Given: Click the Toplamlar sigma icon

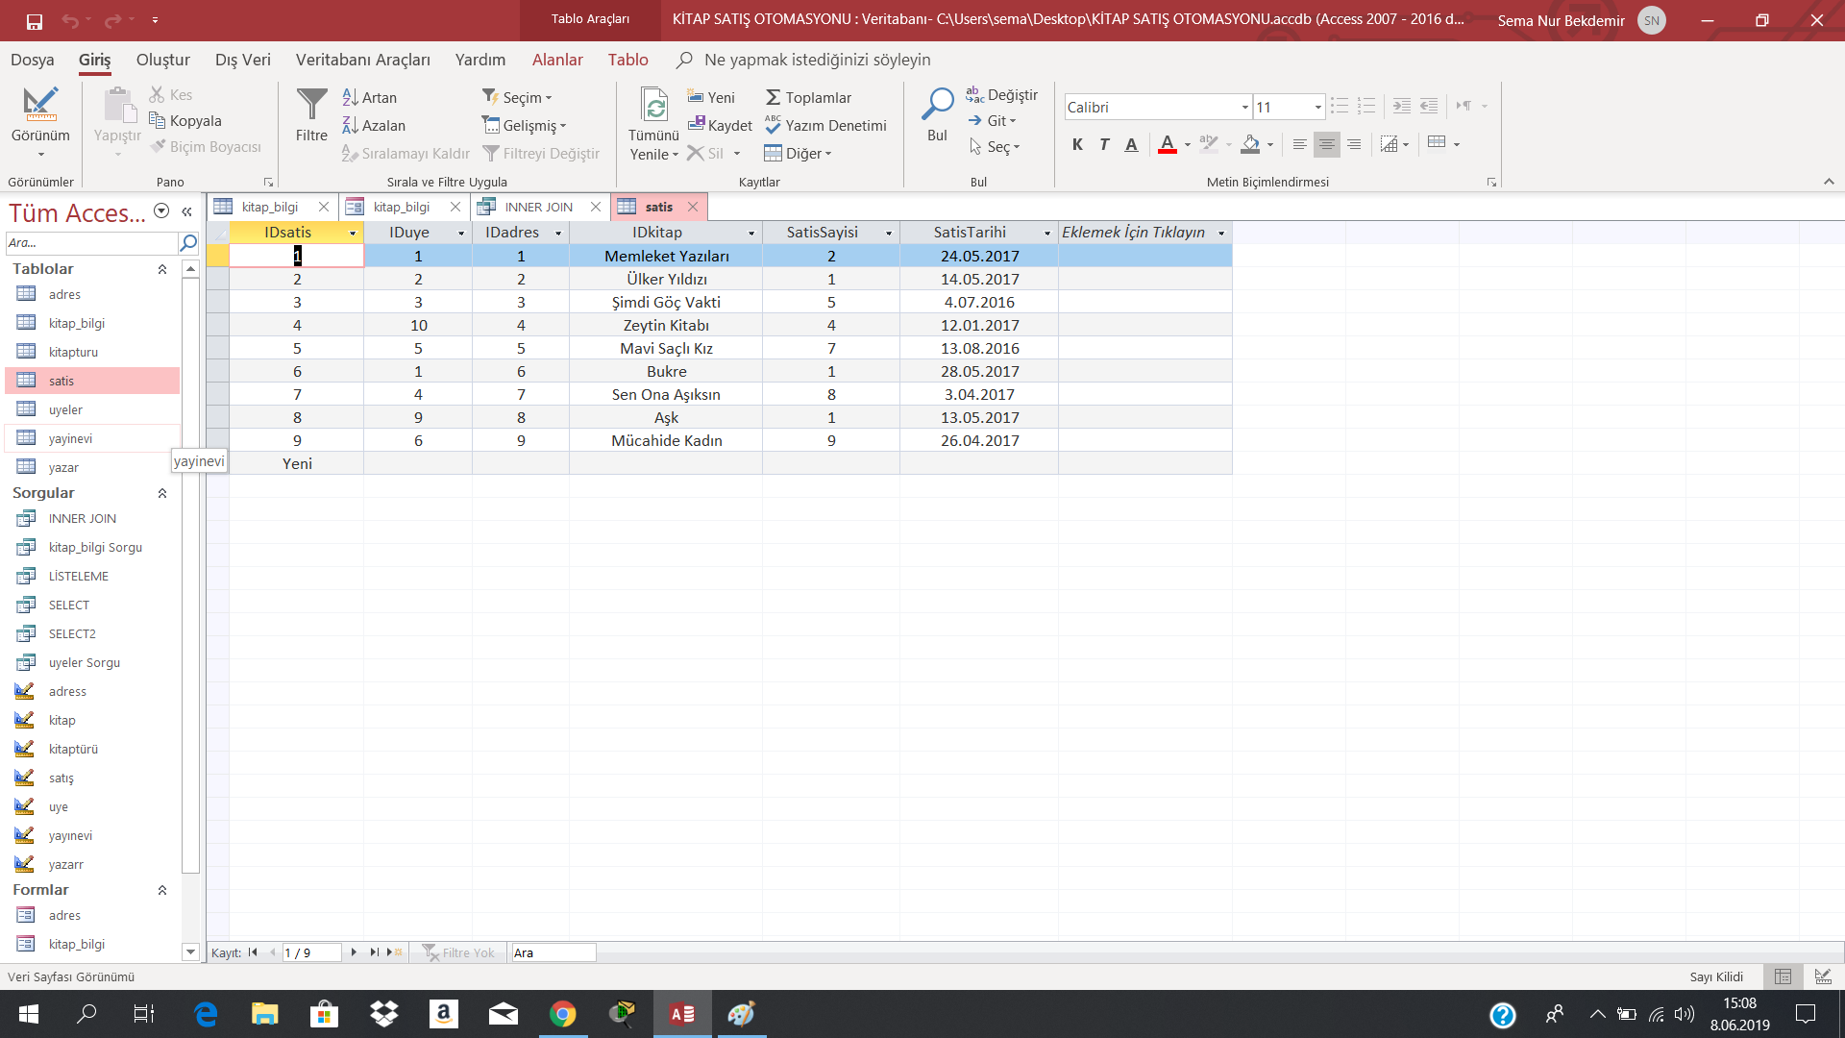Looking at the screenshot, I should tap(773, 97).
